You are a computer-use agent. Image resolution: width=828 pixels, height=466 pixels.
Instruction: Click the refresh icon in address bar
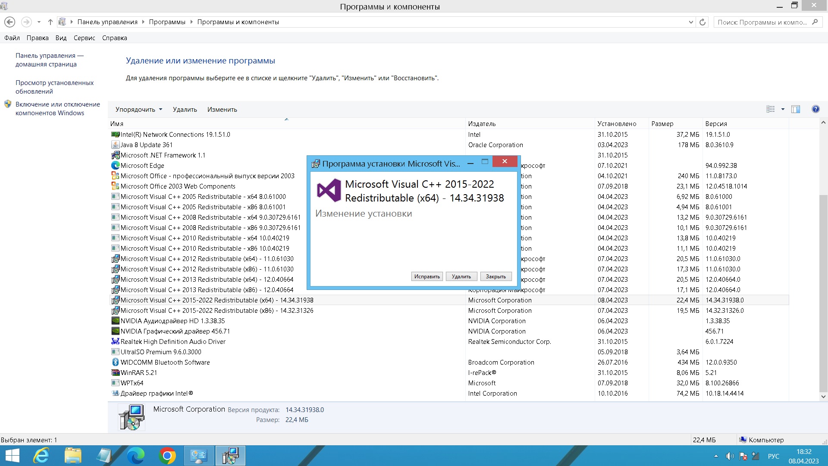coord(703,22)
